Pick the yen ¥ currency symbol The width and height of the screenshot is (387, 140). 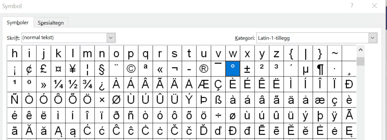click(73, 69)
